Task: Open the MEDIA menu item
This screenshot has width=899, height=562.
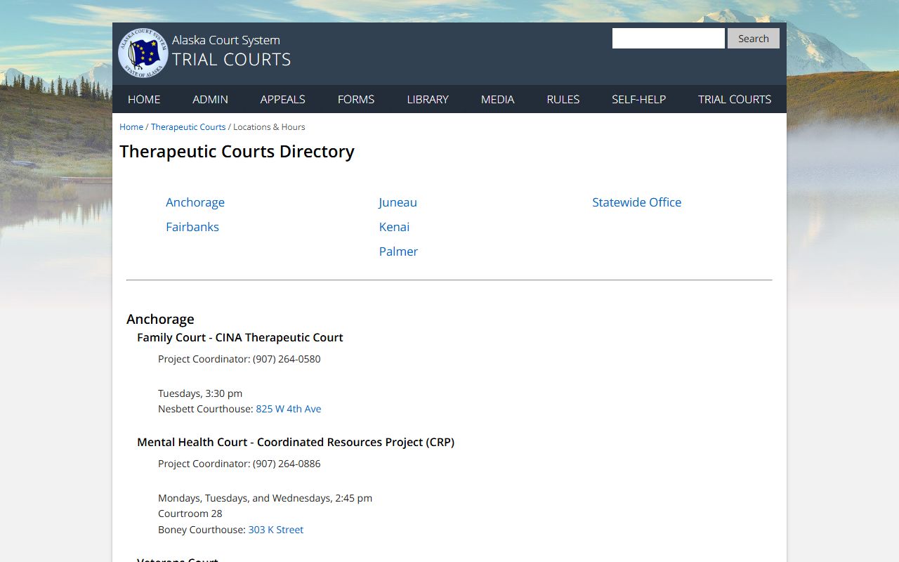Action: (497, 99)
